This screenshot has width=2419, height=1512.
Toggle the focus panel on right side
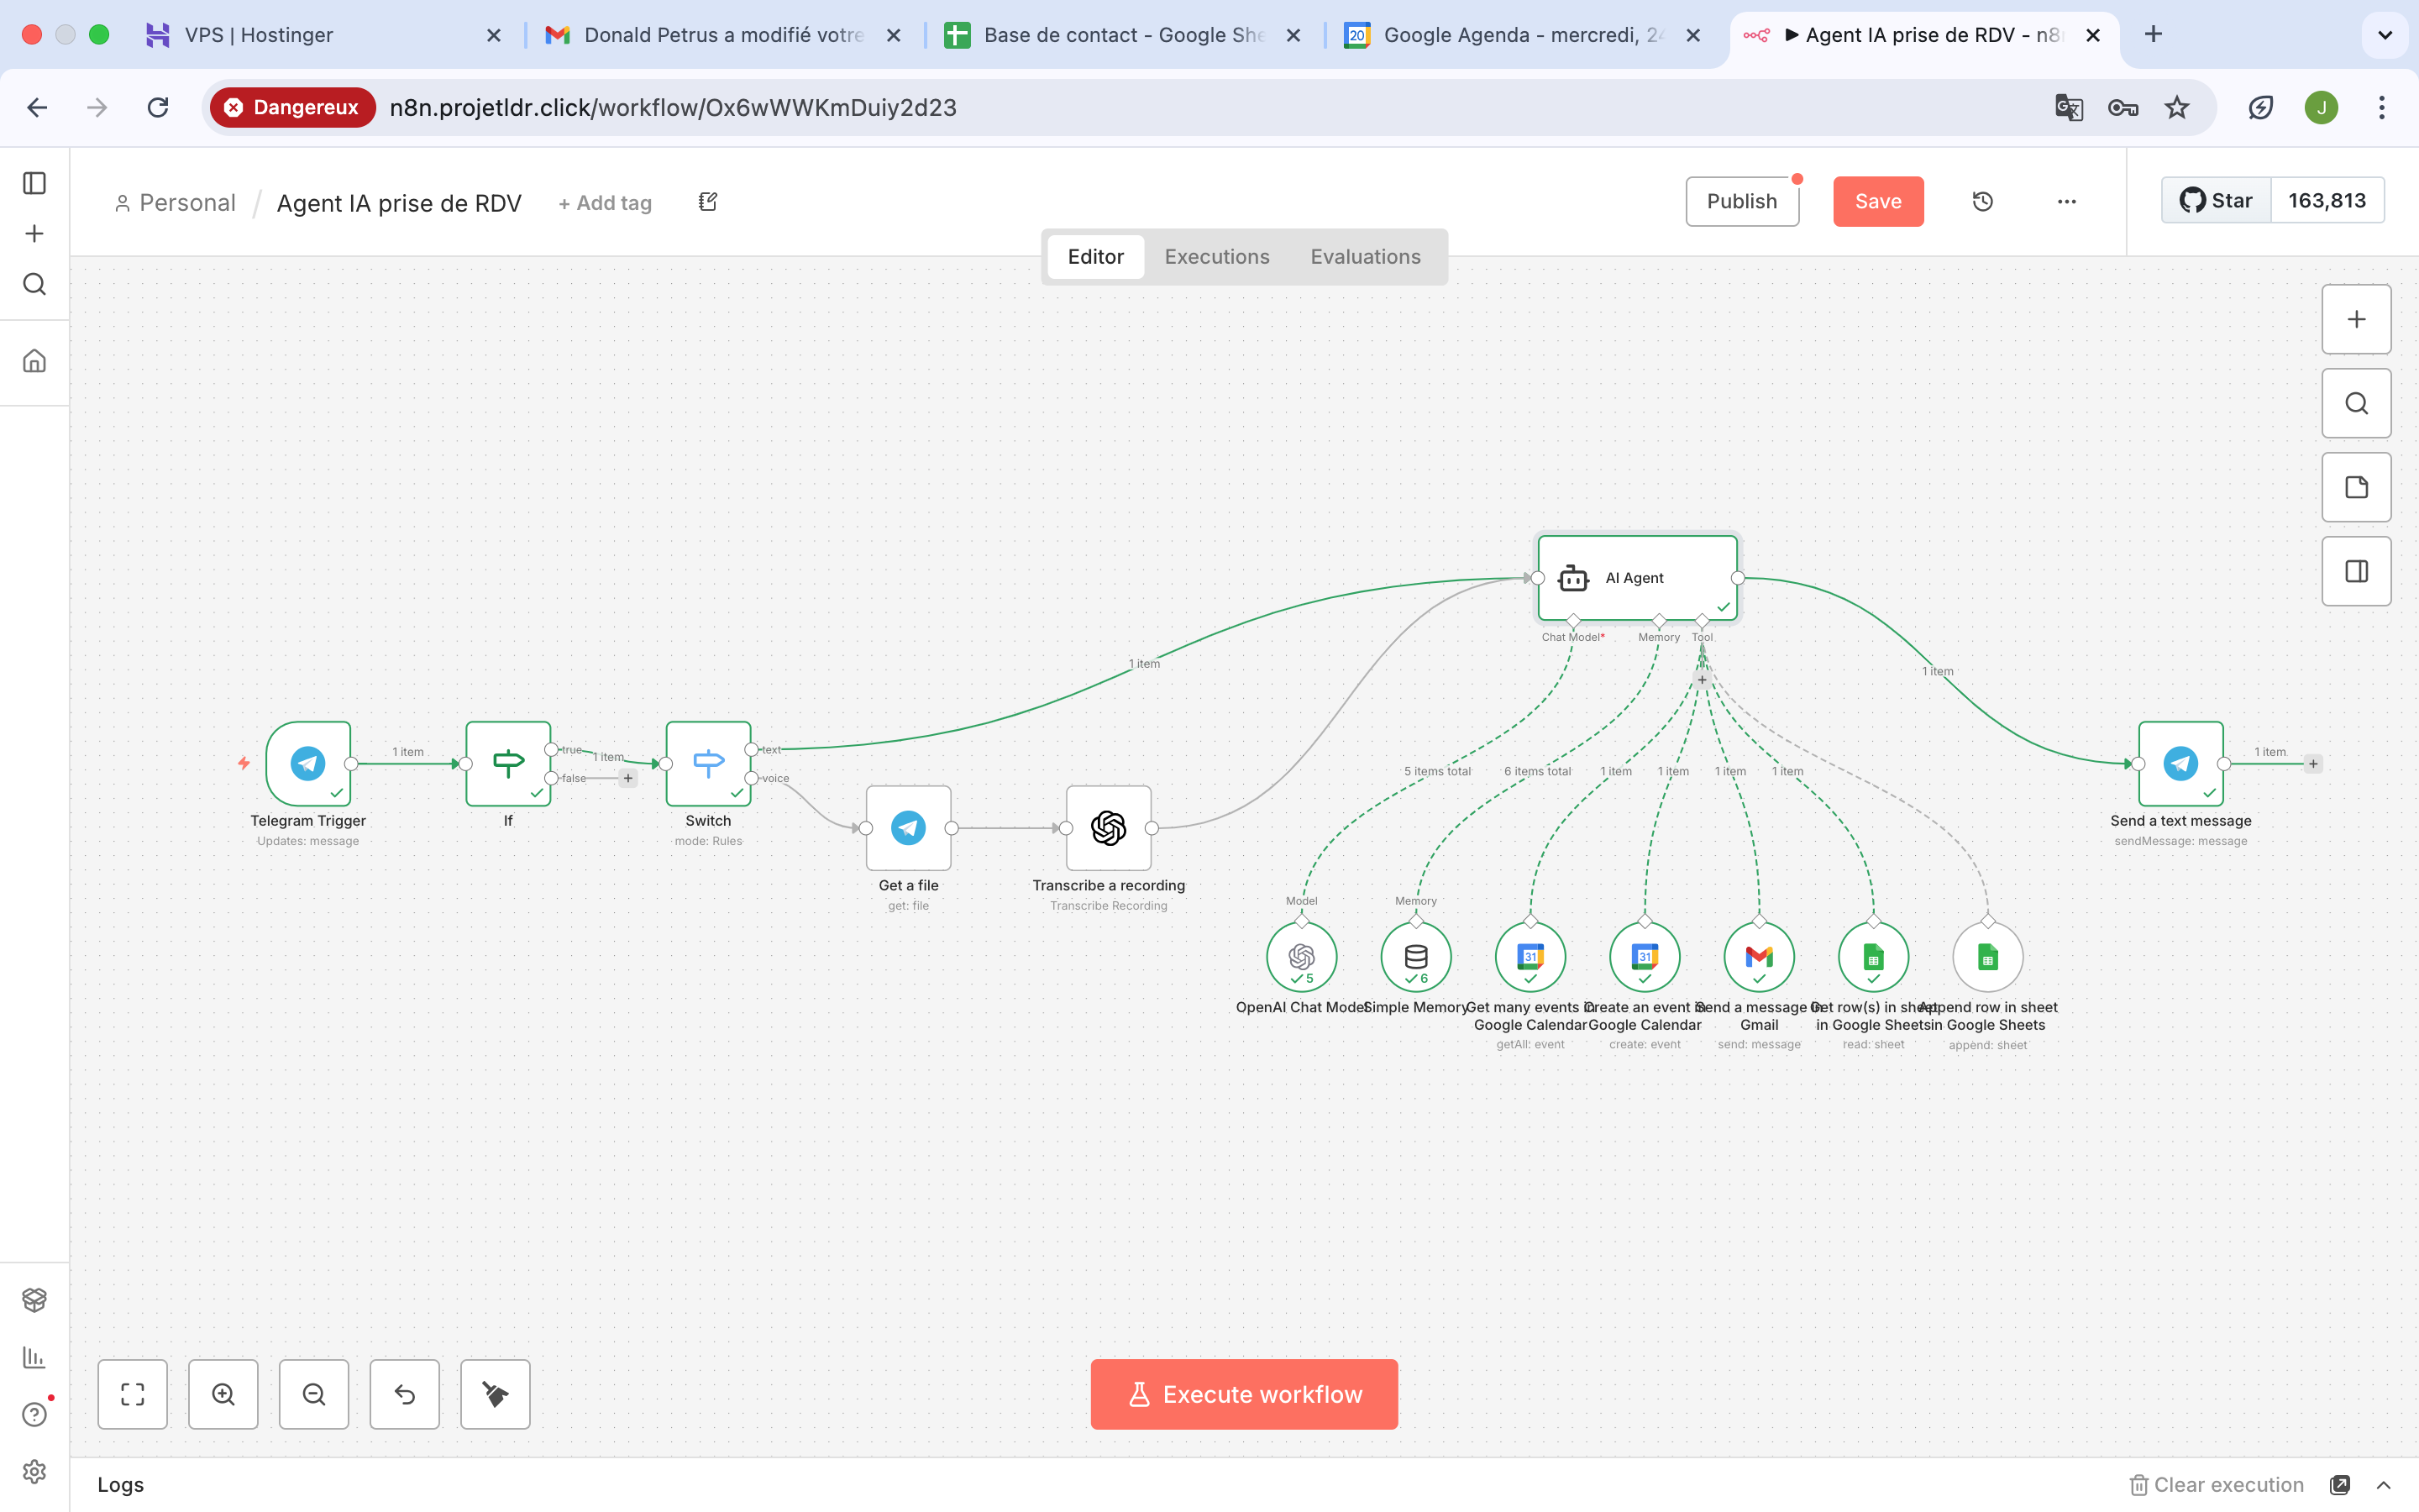[2355, 571]
